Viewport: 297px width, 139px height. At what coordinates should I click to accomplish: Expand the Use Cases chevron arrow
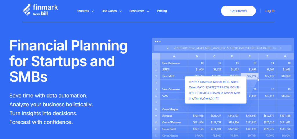[x=120, y=11]
